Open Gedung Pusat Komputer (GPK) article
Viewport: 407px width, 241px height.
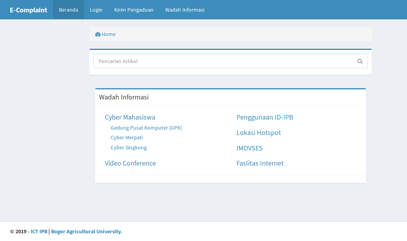146,128
